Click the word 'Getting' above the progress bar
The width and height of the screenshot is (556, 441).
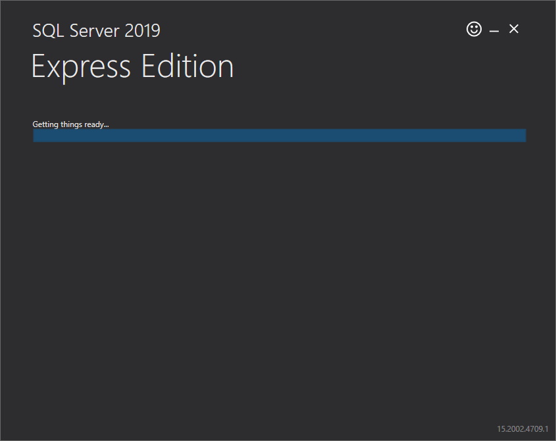pos(45,124)
